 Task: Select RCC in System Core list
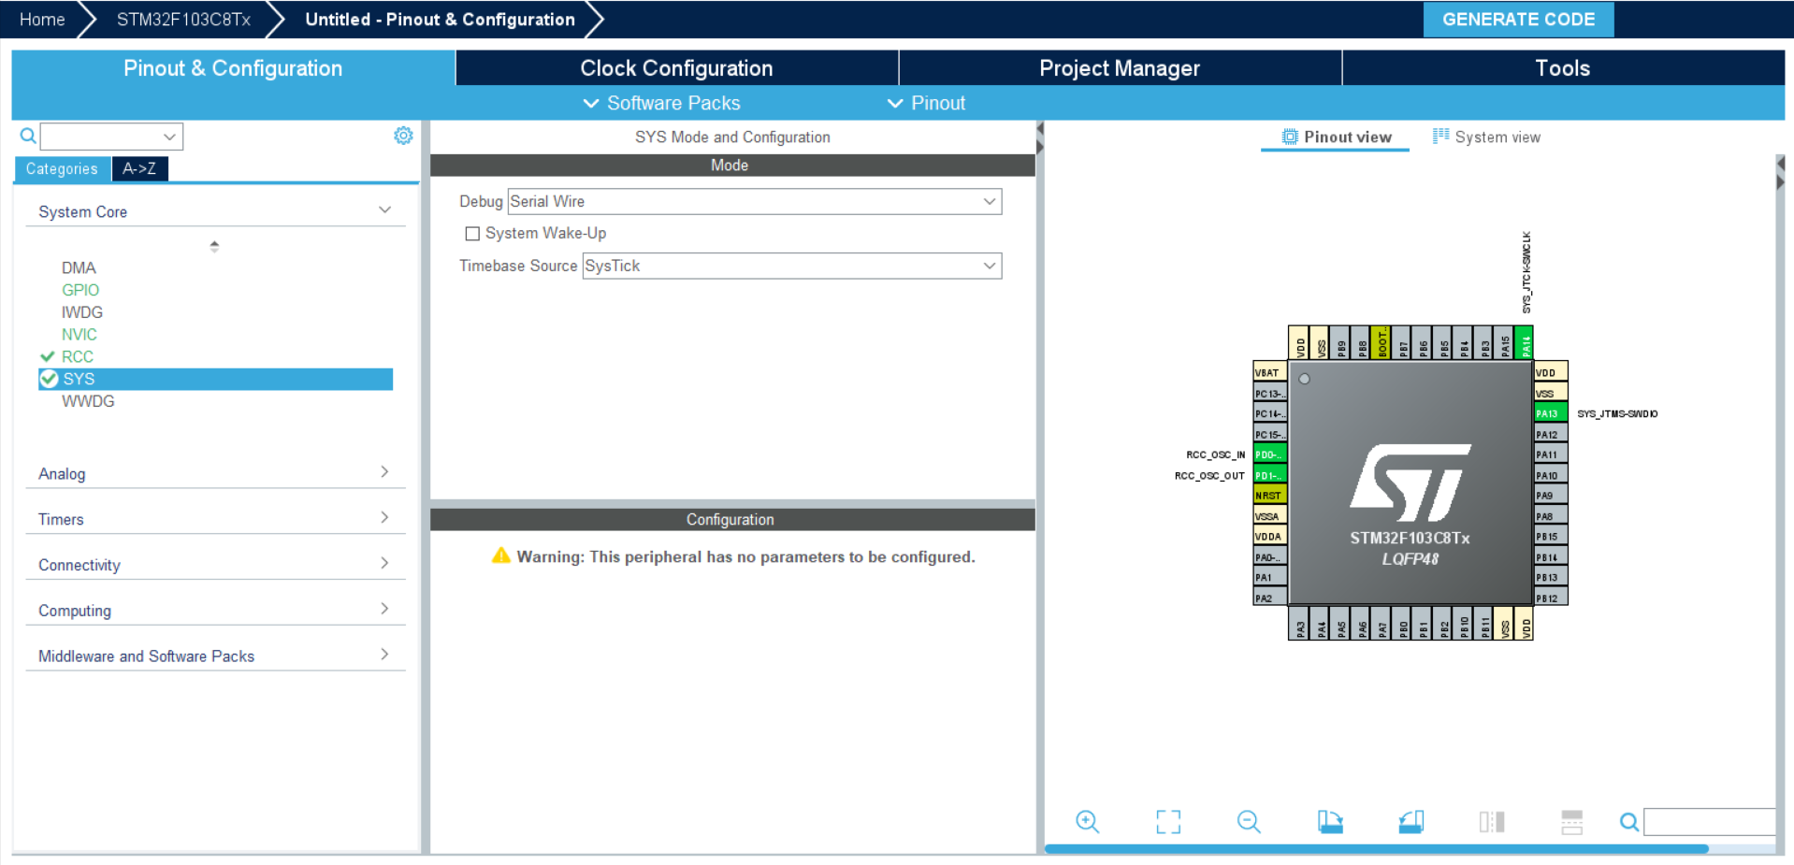click(78, 356)
